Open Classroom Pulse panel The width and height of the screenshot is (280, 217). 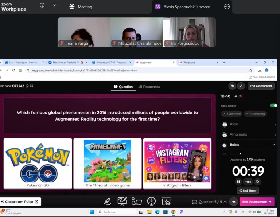20,202
